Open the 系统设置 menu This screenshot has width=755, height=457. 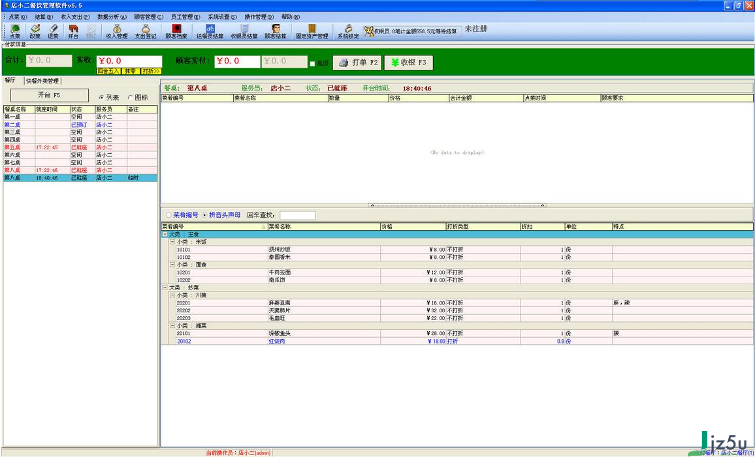(x=223, y=17)
